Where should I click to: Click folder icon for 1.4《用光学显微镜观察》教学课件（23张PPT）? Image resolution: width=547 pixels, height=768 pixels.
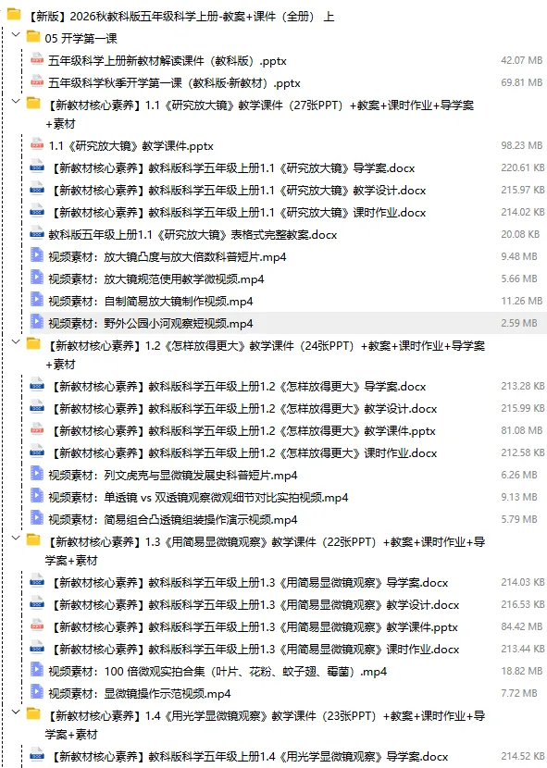click(32, 713)
